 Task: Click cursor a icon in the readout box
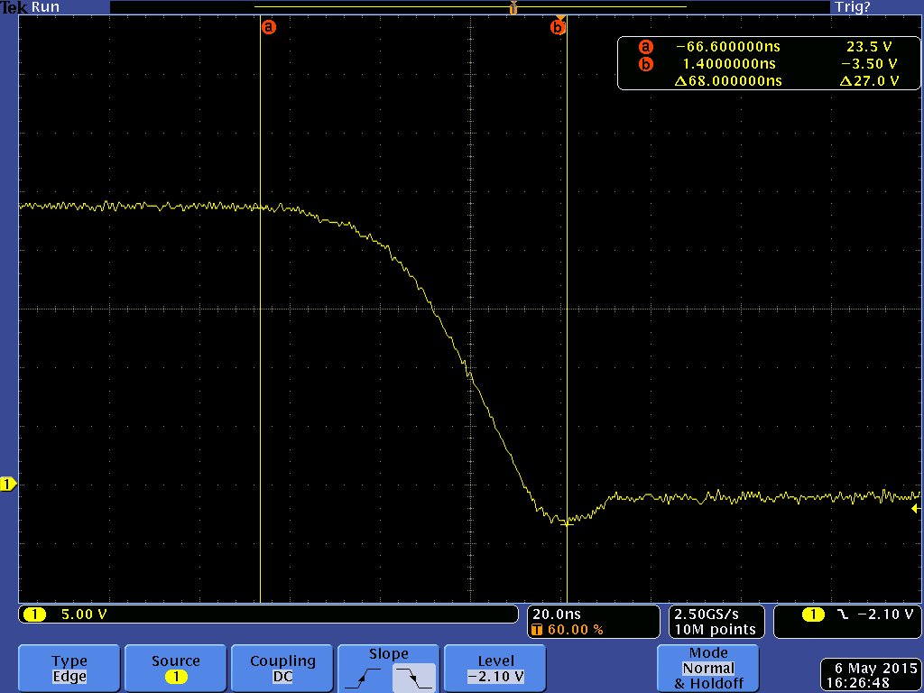(x=646, y=47)
